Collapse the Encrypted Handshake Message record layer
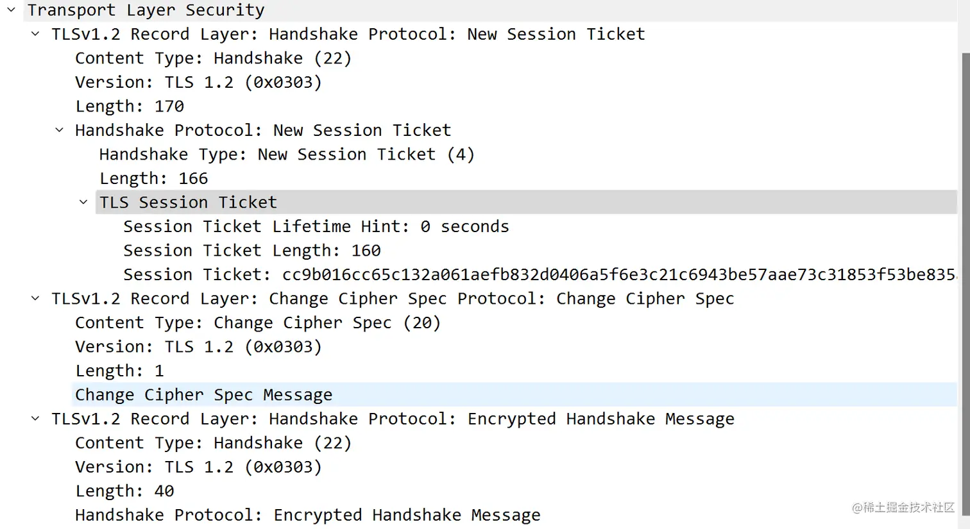Screen dimensions: 970x529 coord(35,419)
